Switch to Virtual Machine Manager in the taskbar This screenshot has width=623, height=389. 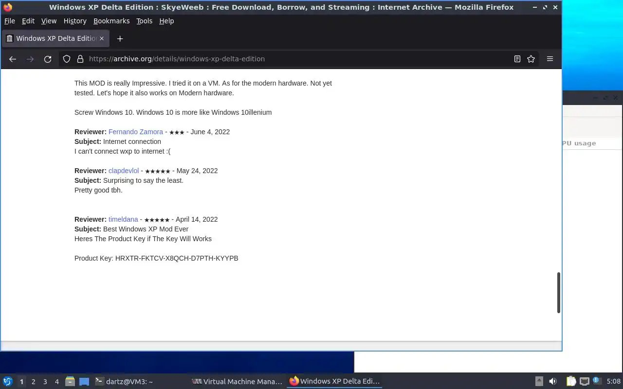click(237, 381)
